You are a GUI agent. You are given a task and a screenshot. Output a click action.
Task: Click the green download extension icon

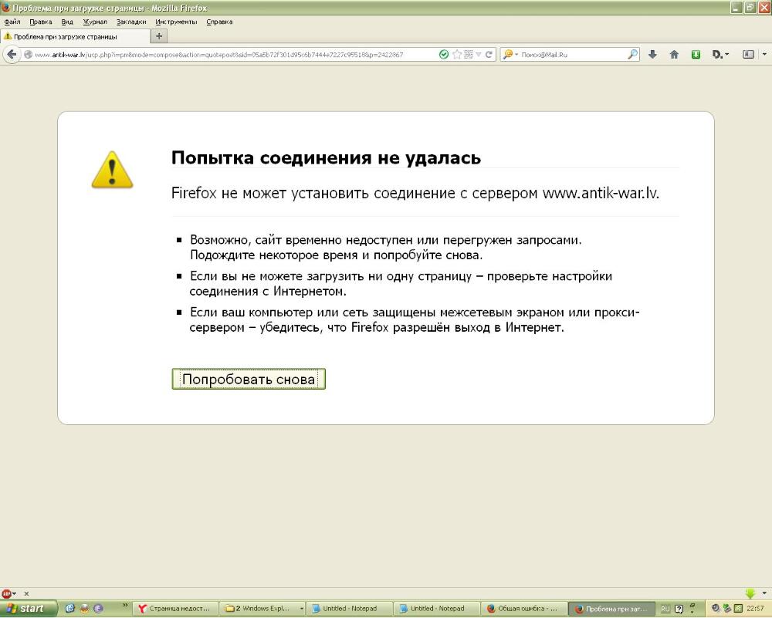tap(696, 55)
